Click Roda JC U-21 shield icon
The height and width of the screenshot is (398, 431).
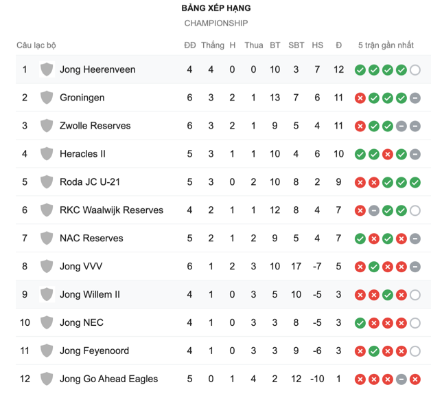(x=47, y=182)
